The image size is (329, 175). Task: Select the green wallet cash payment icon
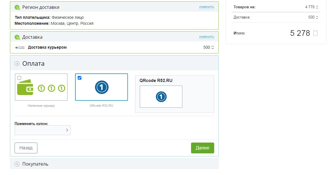tap(25, 88)
